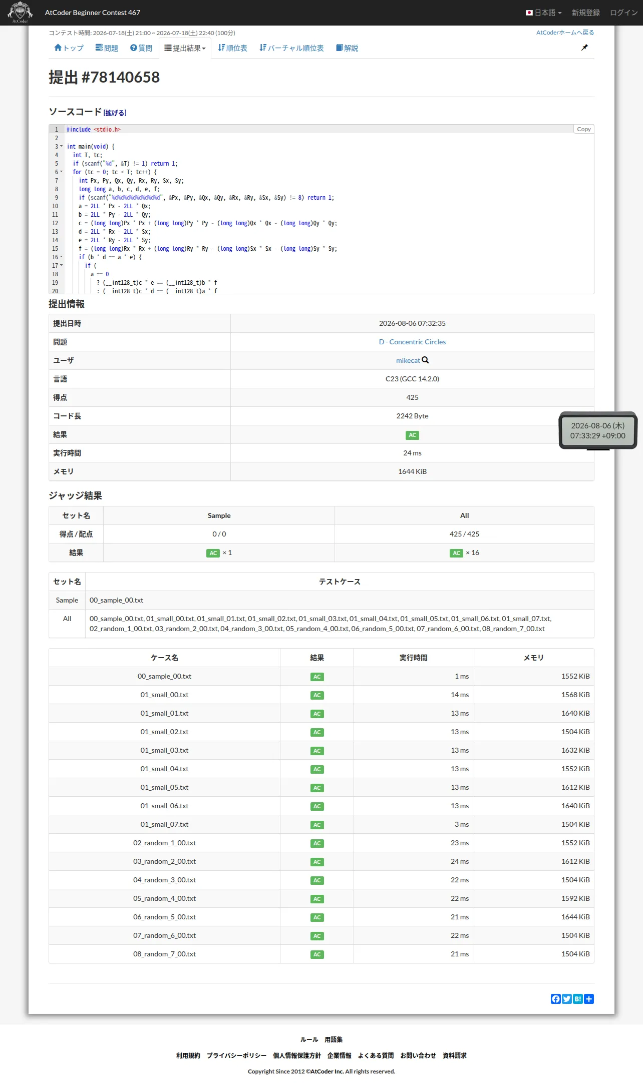
Task: Click the 00_sample_00.txt case name in results
Action: 164,676
